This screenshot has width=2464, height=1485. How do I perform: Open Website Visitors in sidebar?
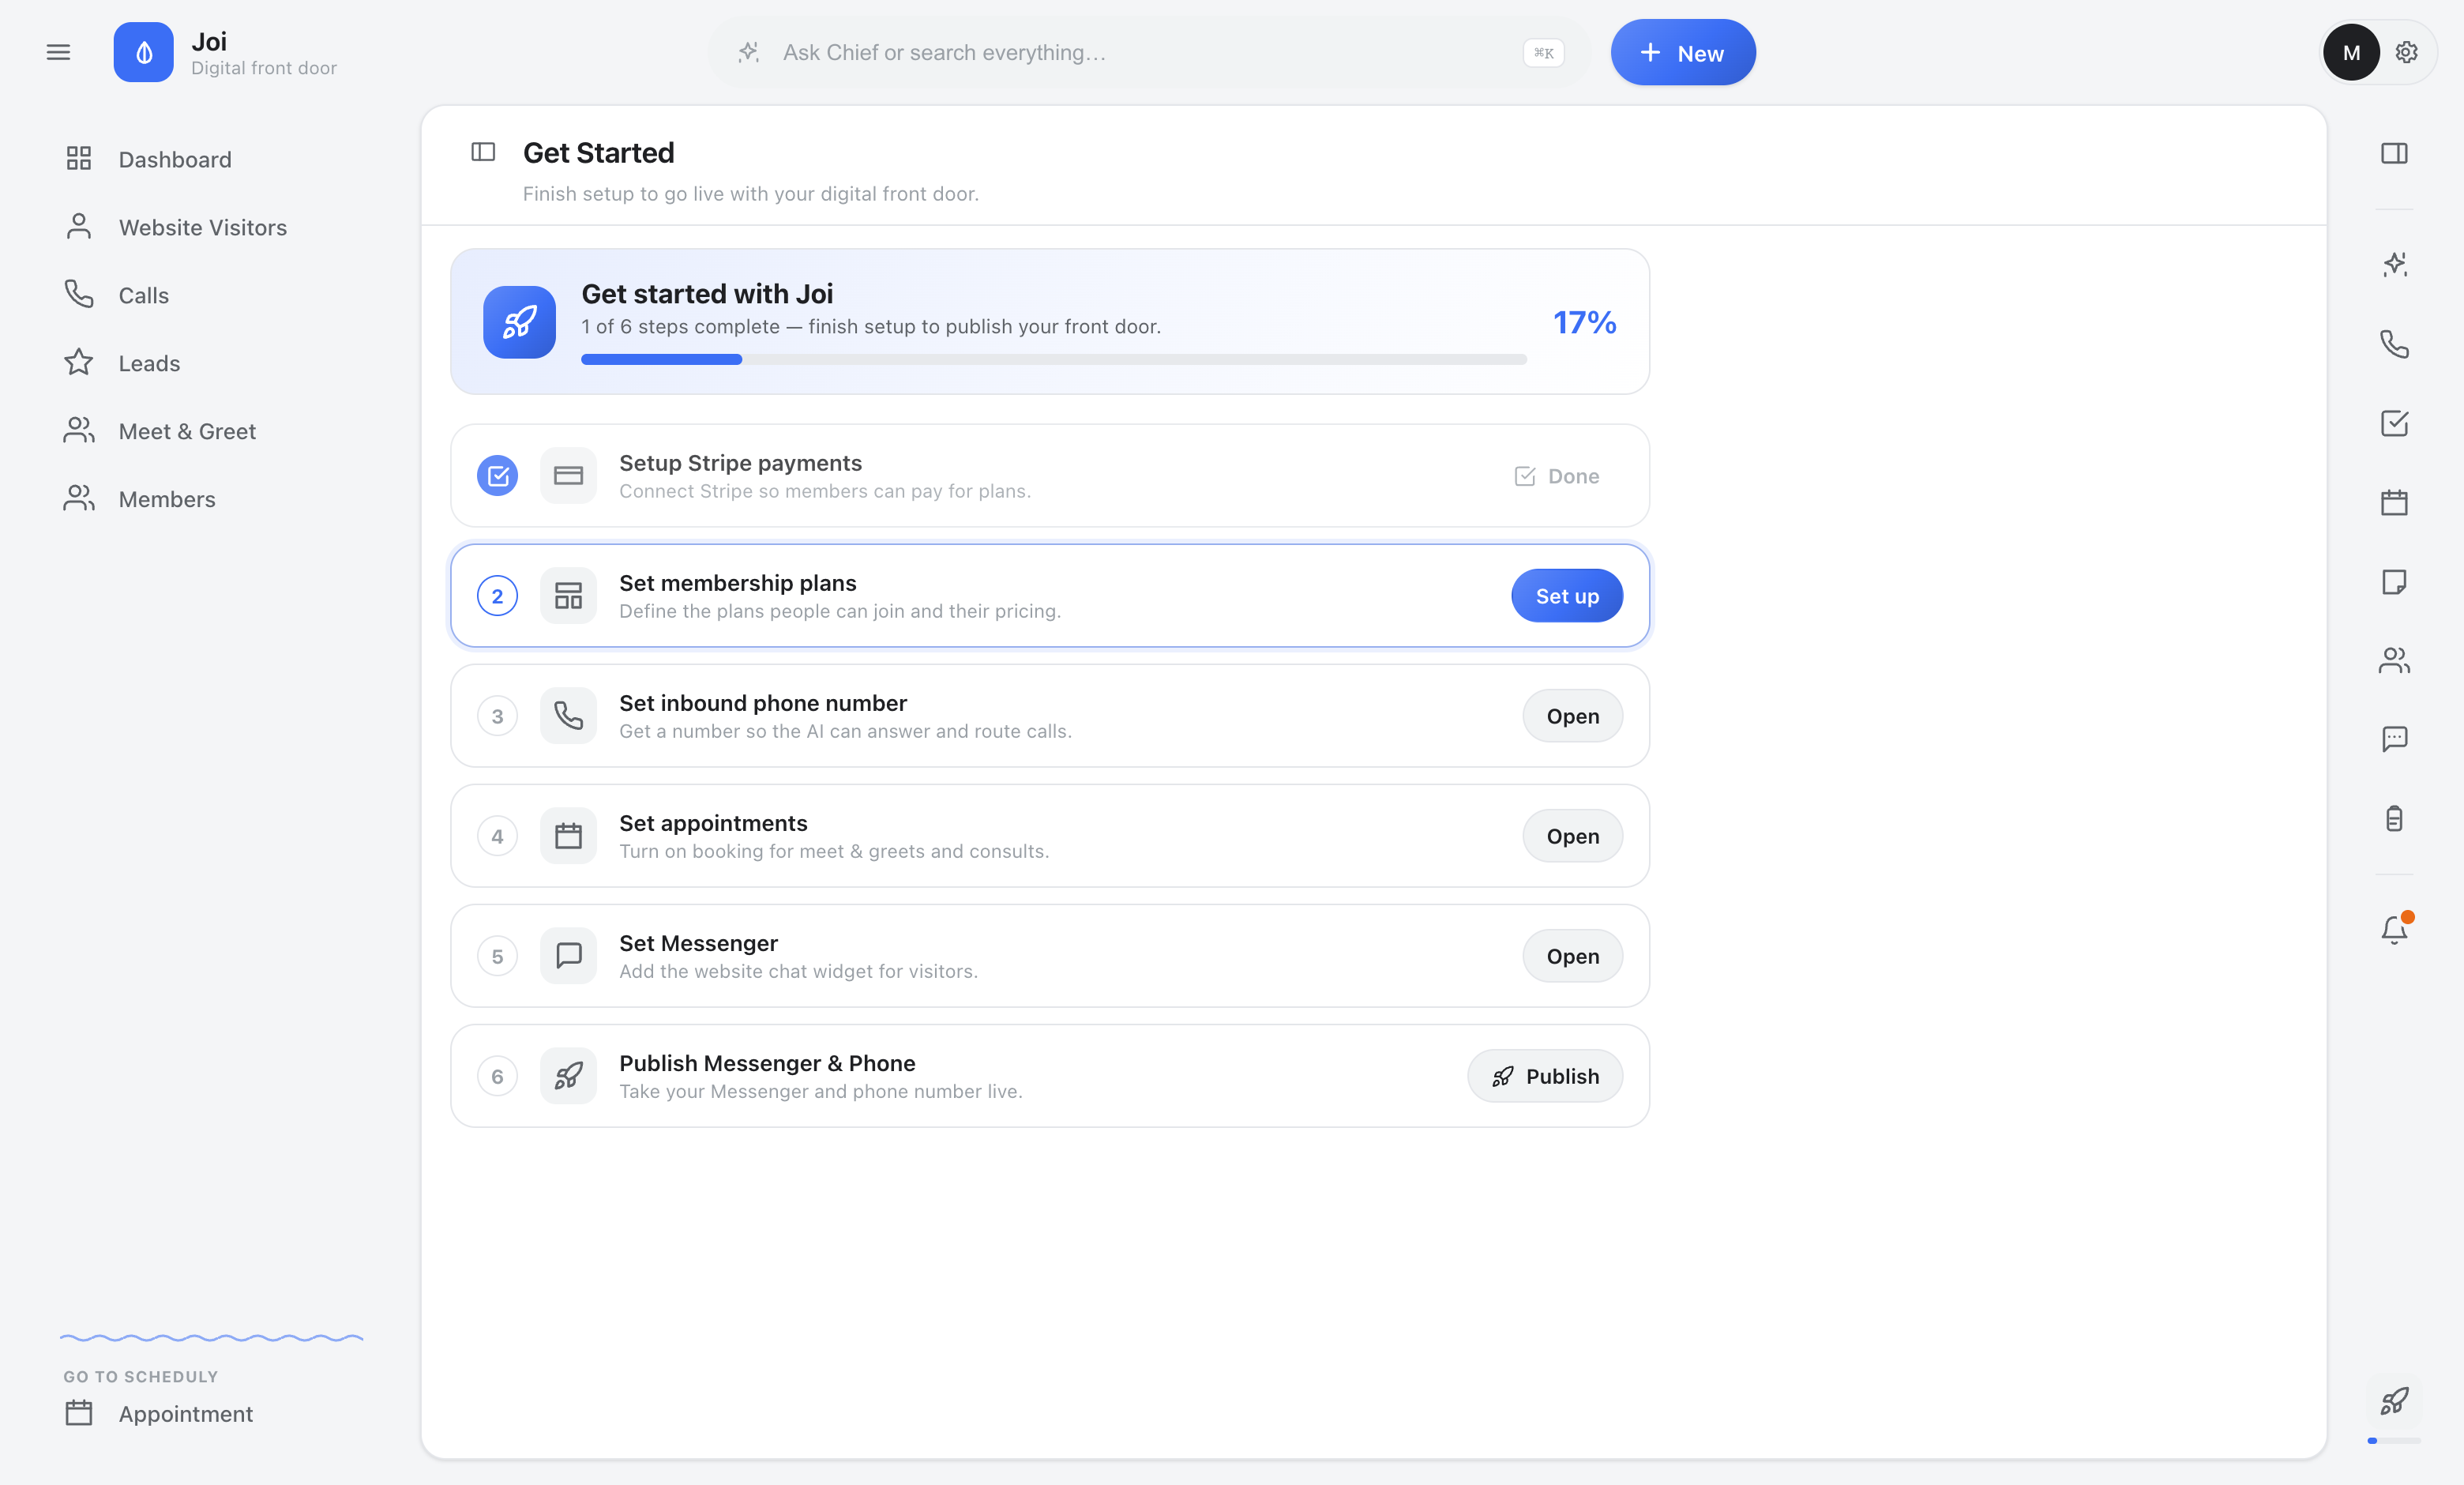pos(210,227)
